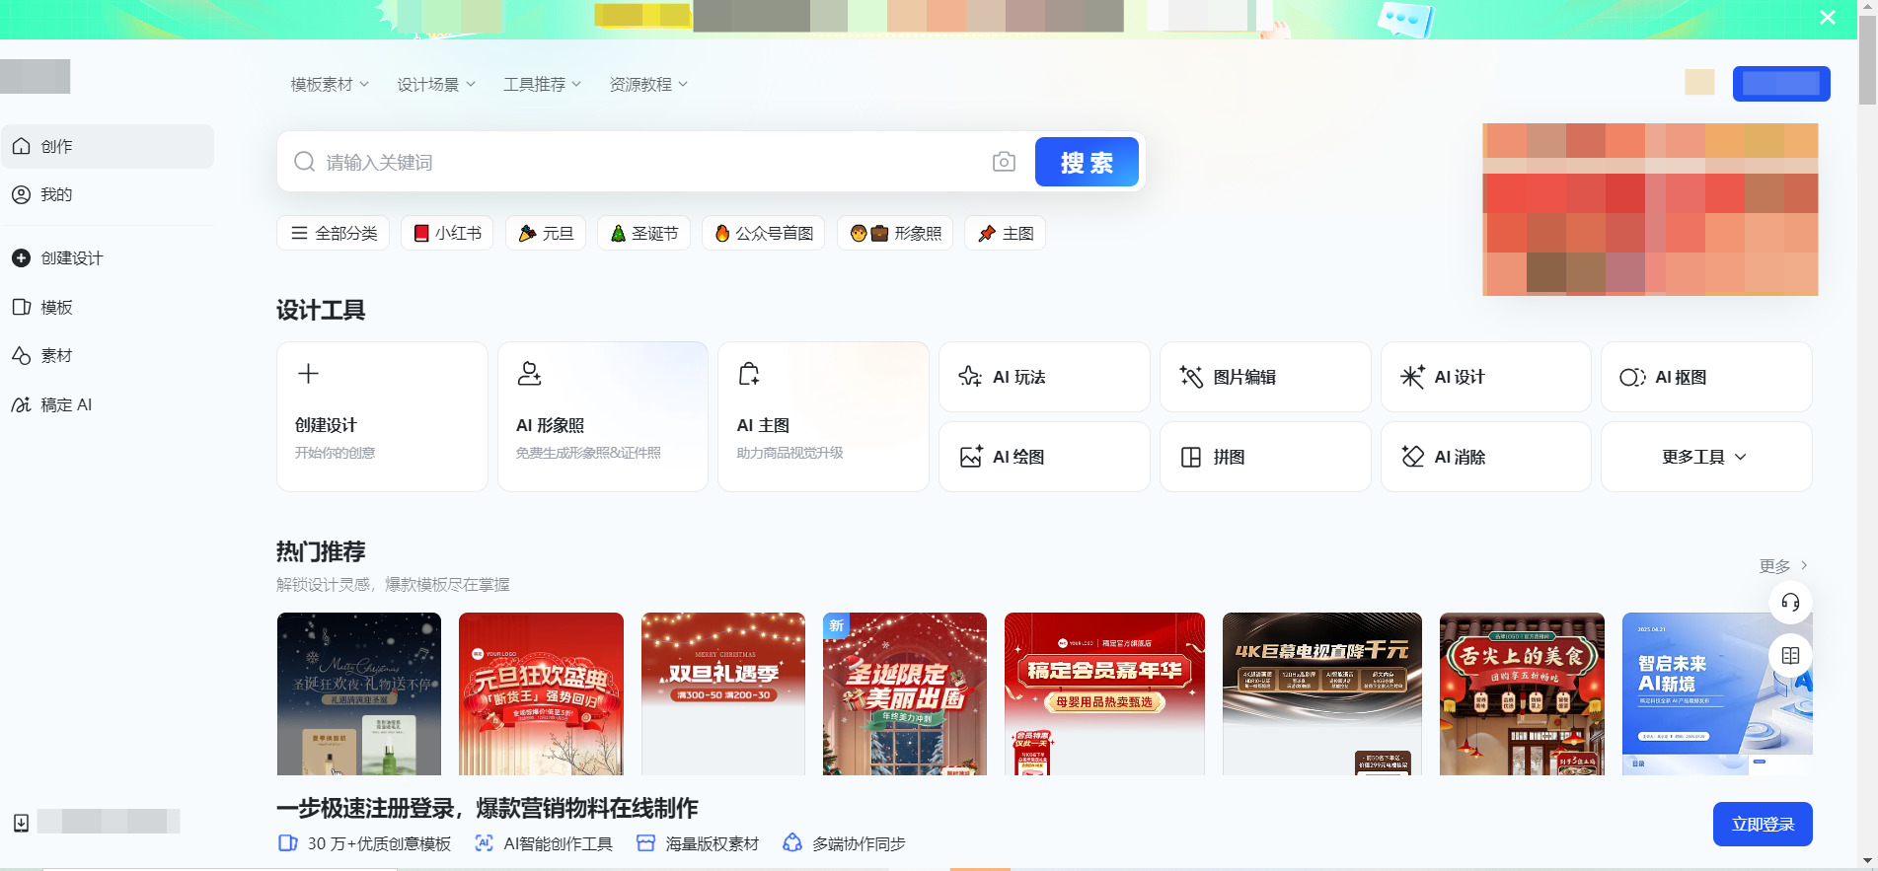
Task: Click the camera image-search icon
Action: click(1004, 162)
